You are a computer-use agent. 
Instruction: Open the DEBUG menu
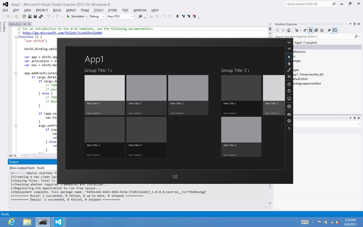point(71,10)
